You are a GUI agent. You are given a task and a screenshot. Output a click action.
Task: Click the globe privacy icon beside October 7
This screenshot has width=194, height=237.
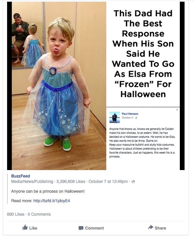point(133,182)
